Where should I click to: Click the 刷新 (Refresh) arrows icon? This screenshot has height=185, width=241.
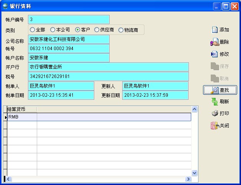click(x=215, y=101)
